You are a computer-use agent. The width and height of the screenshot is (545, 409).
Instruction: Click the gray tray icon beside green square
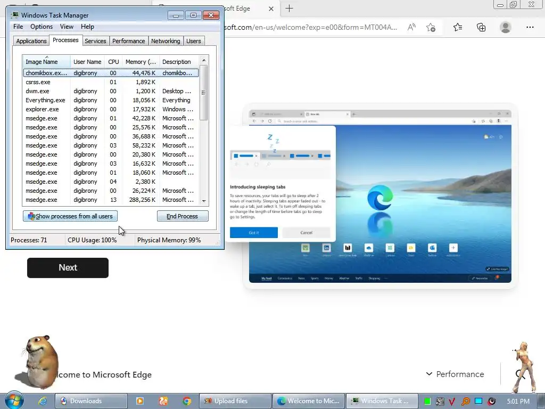(440, 402)
